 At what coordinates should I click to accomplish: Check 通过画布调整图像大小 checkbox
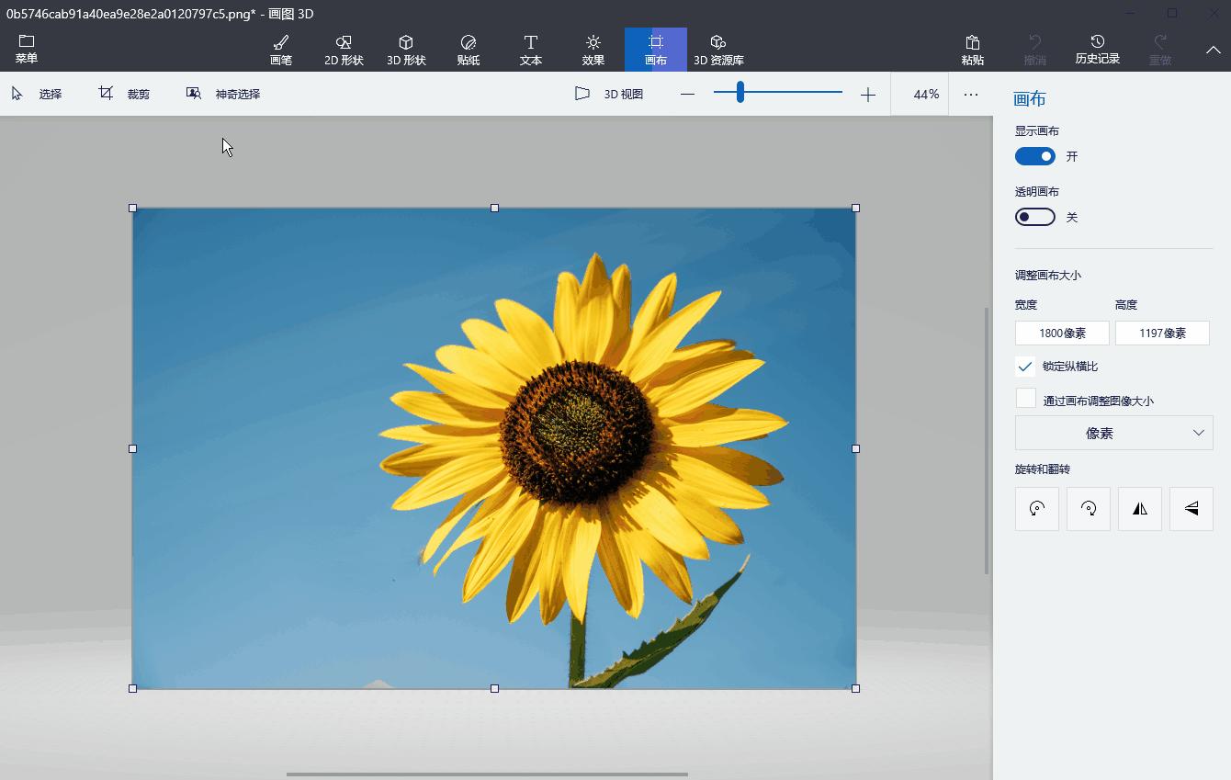tap(1025, 399)
